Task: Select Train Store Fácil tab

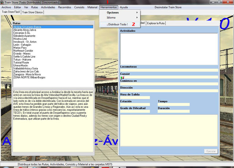Action: coord(11,12)
